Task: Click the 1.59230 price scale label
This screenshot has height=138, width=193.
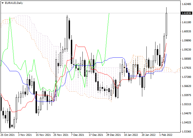Action: (x=186, y=50)
